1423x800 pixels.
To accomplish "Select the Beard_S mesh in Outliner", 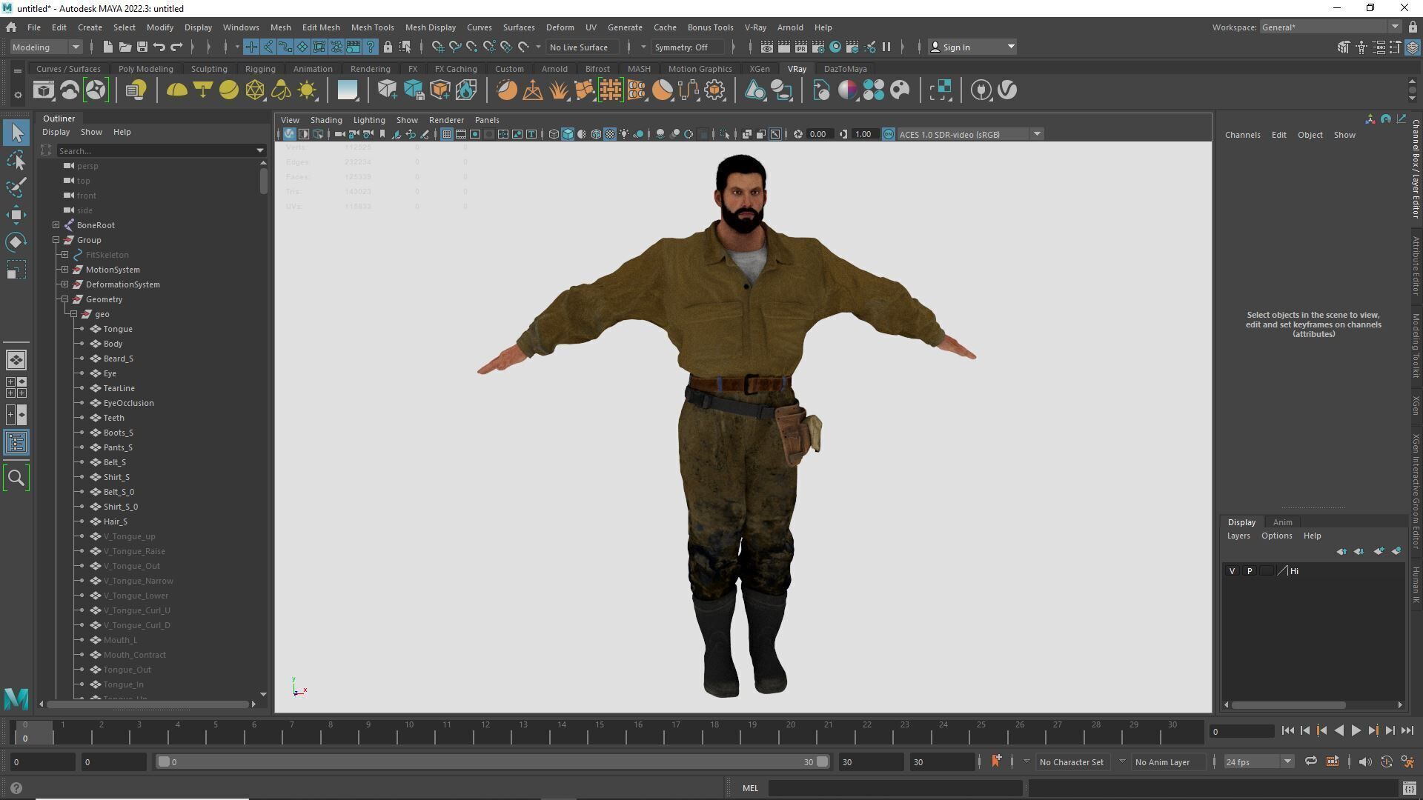I will point(118,359).
